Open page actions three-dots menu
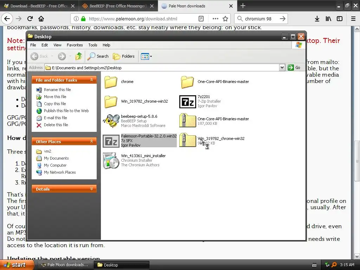360x270 pixels. pyautogui.click(x=215, y=19)
